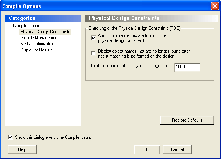Open Help for compile options
This screenshot has width=221, height=159.
coord(22,149)
